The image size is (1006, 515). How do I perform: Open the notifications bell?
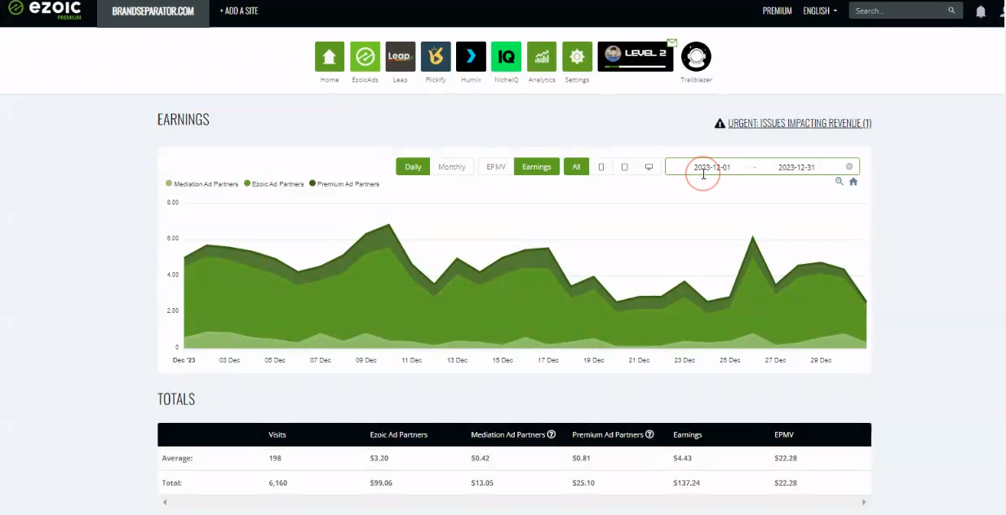(x=981, y=11)
